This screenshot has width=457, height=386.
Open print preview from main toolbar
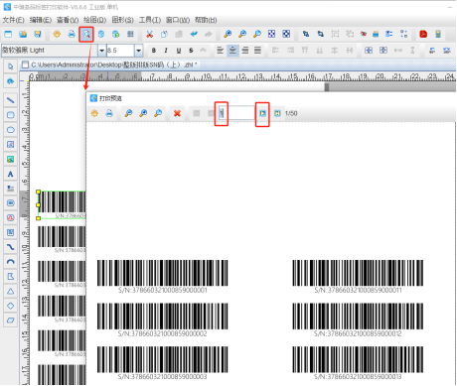[x=86, y=34]
